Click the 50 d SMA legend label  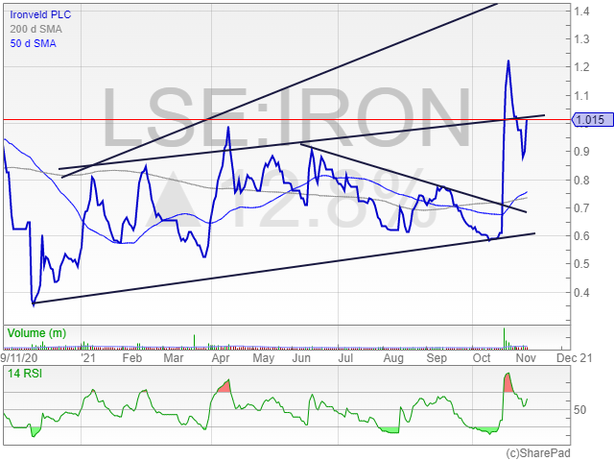34,43
